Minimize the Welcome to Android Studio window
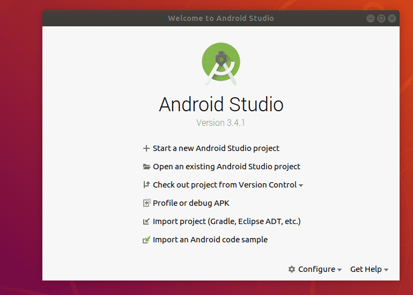413x295 pixels. click(371, 18)
